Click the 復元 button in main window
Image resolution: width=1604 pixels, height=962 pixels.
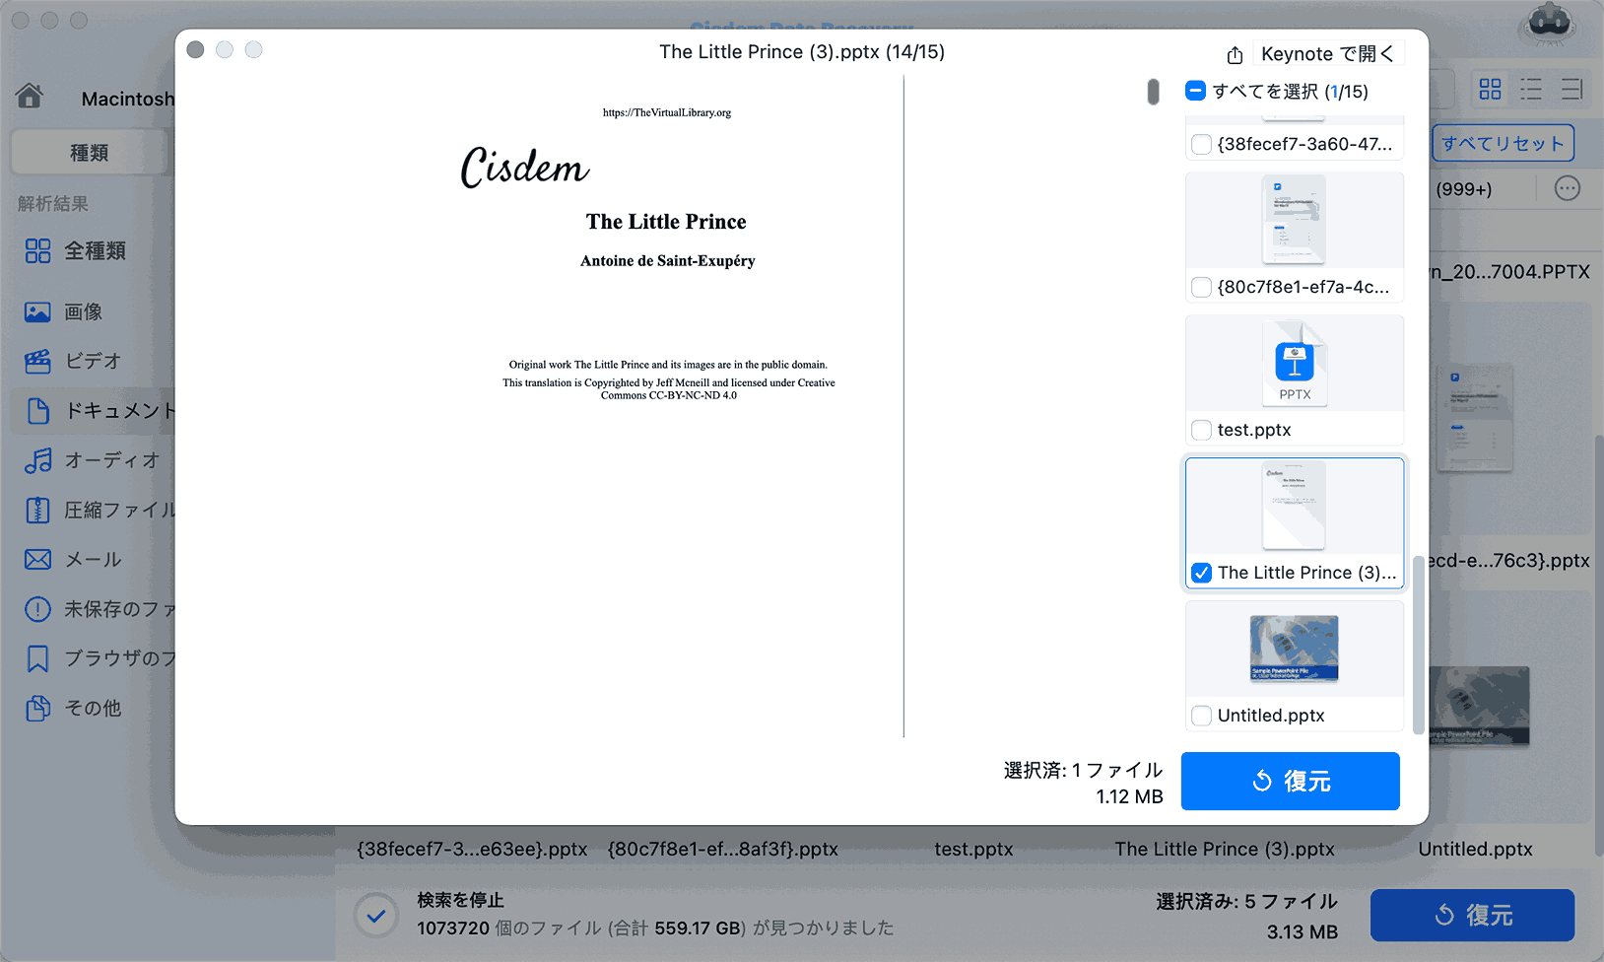[1472, 916]
